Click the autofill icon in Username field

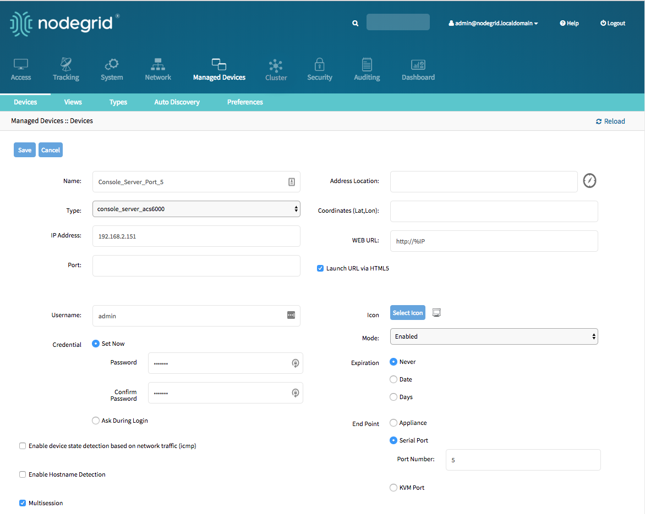[291, 315]
